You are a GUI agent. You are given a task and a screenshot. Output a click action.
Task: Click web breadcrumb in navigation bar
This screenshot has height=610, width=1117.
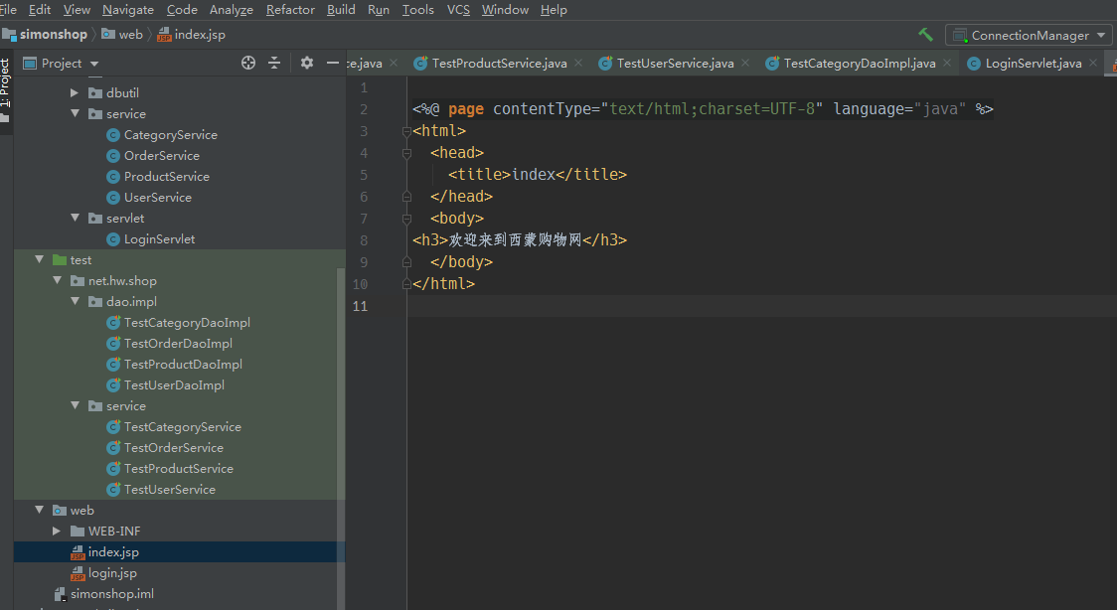pyautogui.click(x=122, y=34)
